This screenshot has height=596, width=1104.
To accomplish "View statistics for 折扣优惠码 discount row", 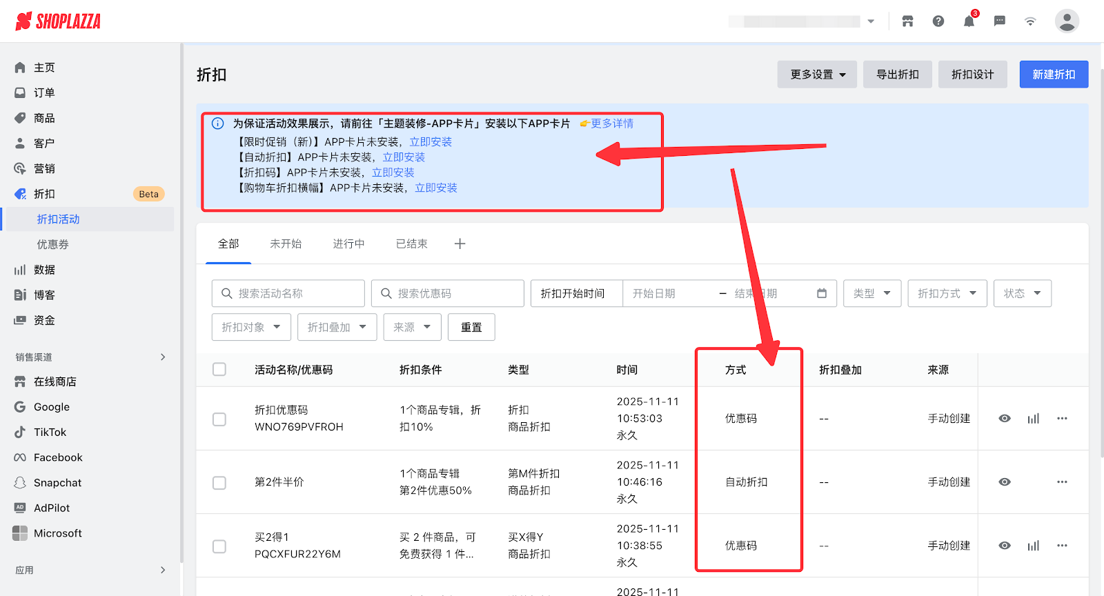I will point(1033,419).
